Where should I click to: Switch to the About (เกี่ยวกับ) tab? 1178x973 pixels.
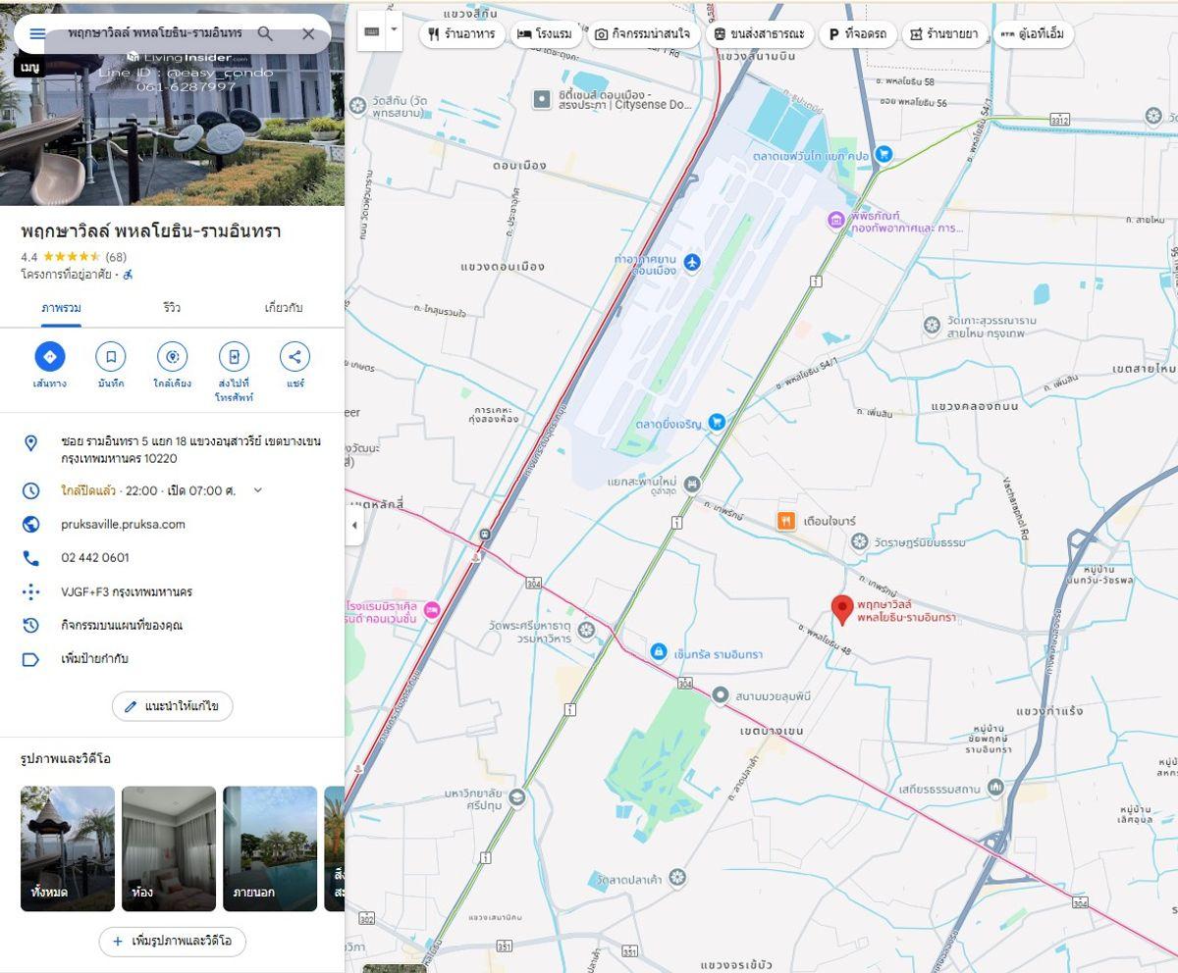(284, 308)
